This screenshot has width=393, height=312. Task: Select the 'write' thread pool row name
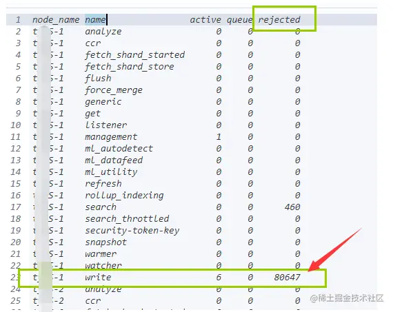click(98, 277)
